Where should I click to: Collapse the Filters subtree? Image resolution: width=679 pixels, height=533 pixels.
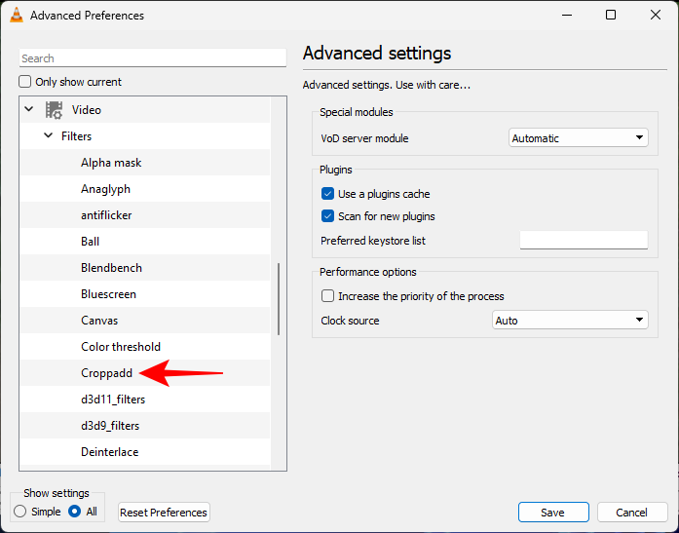pos(49,136)
